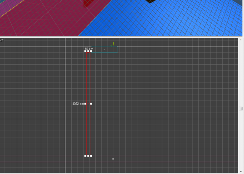Select the yellow-green entity marker
The width and height of the screenshot is (244, 174).
click(114, 45)
